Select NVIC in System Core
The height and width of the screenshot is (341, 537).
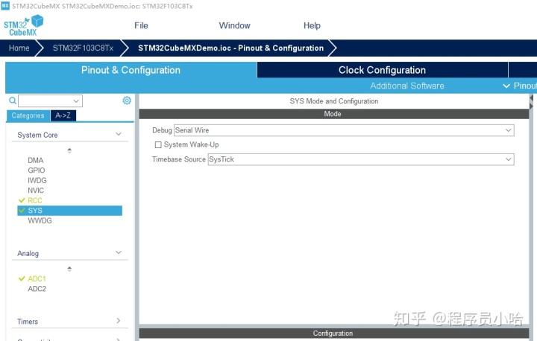coord(36,191)
